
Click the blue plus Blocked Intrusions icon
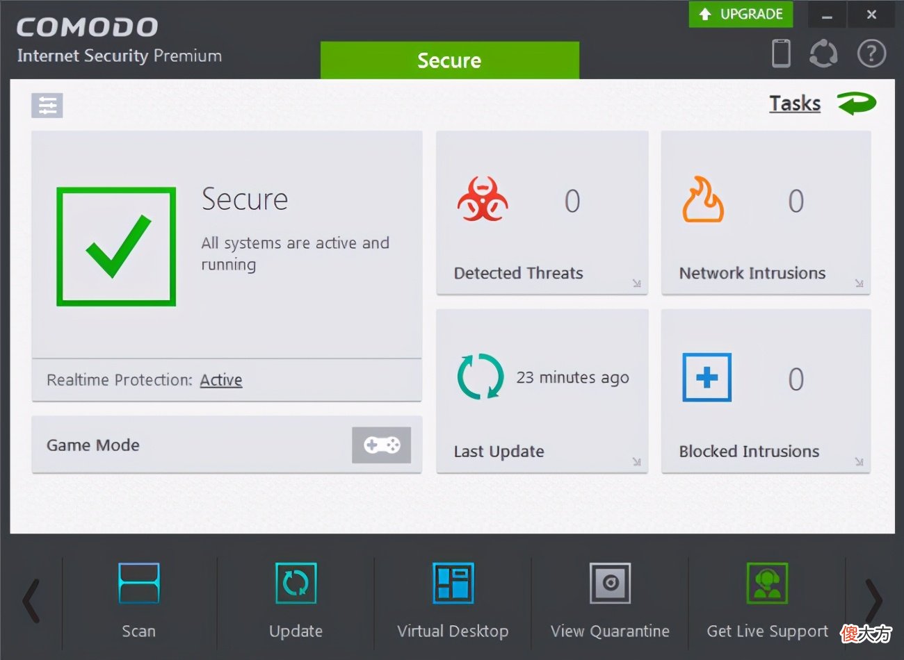[707, 377]
